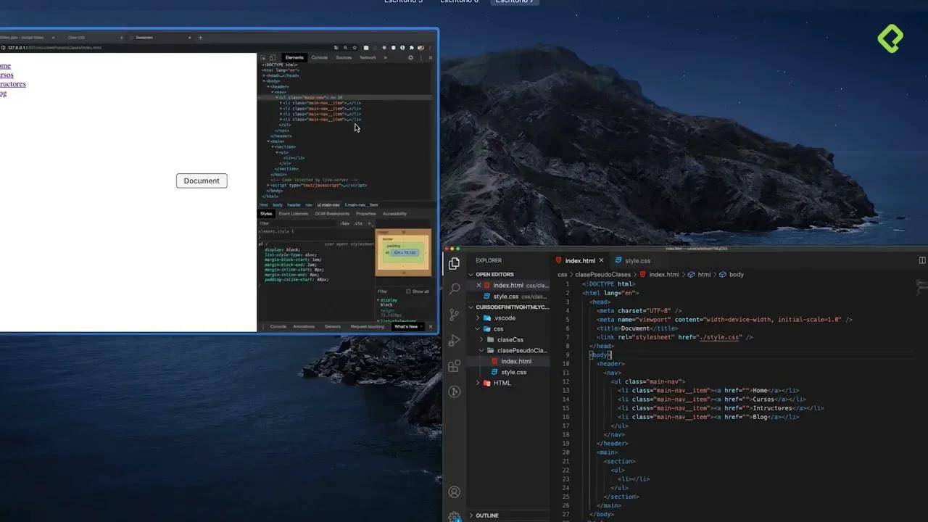Viewport: 928px width, 522px height.
Task: Open the Extensions view in activity bar
Action: point(455,366)
